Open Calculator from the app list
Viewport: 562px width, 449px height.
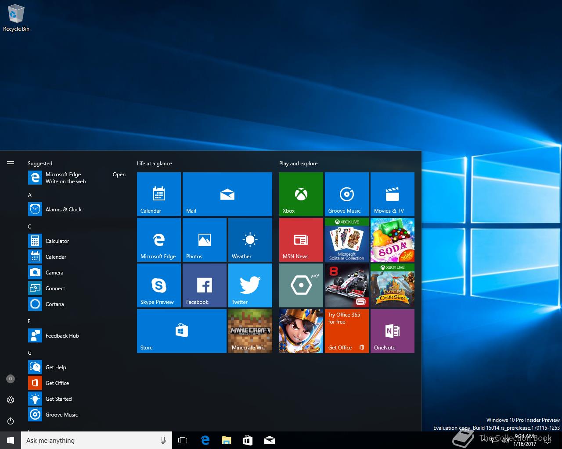pos(77,241)
